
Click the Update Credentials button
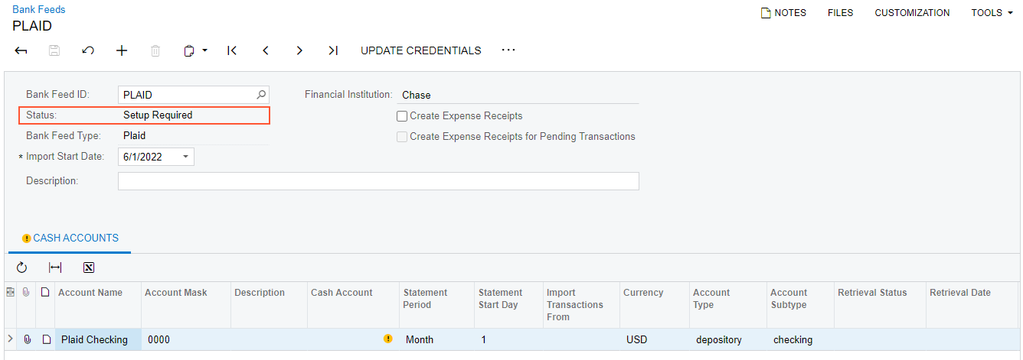pyautogui.click(x=420, y=50)
